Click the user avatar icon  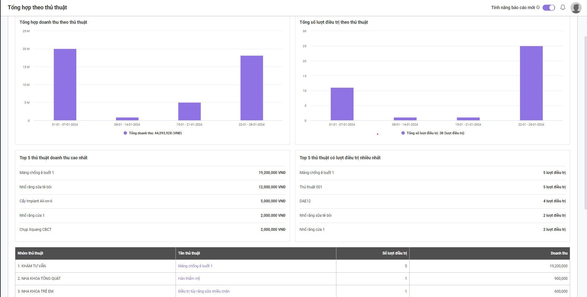576,7
